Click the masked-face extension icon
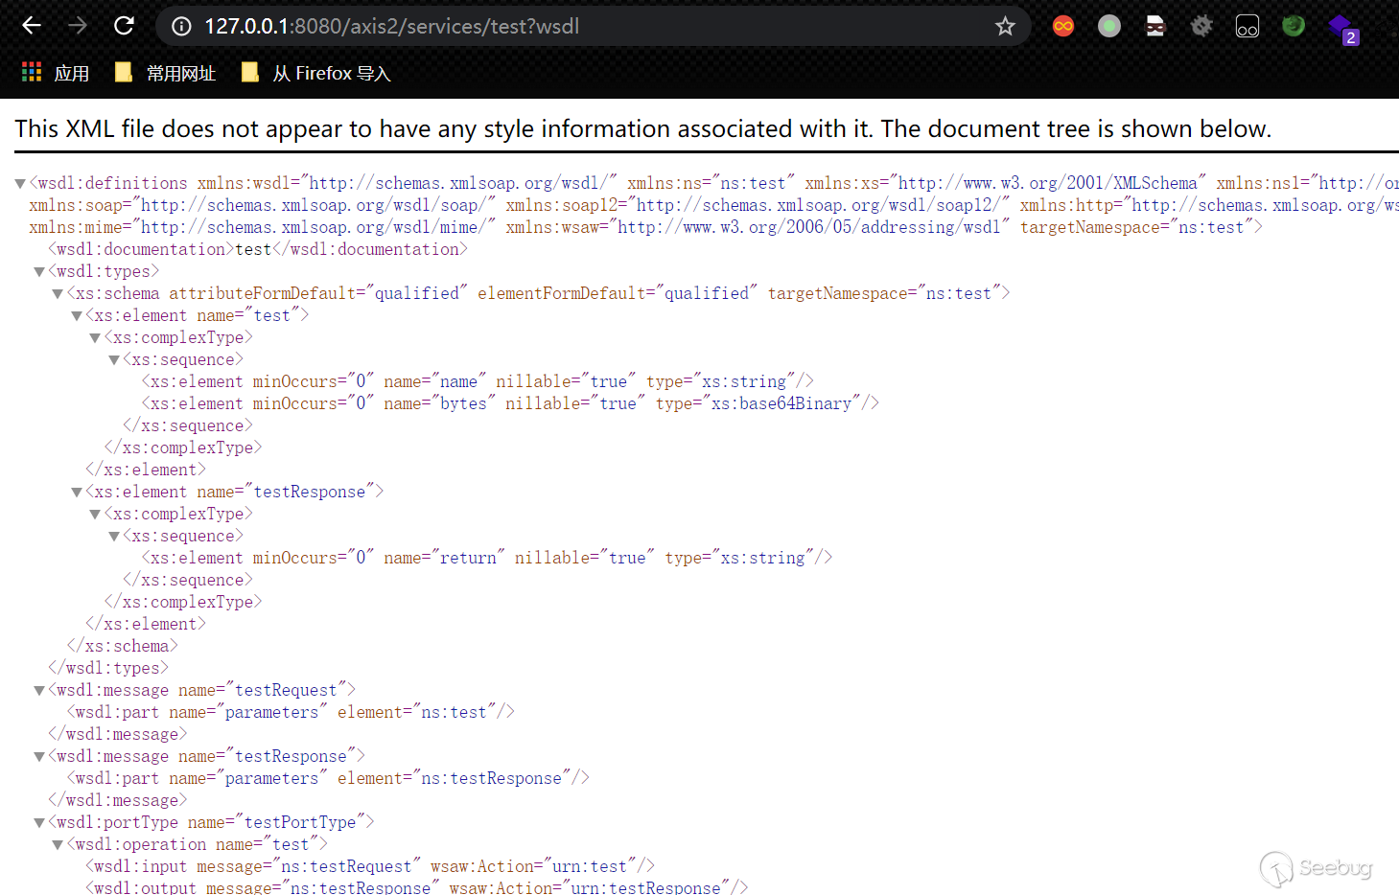The height and width of the screenshot is (895, 1399). click(x=1155, y=26)
